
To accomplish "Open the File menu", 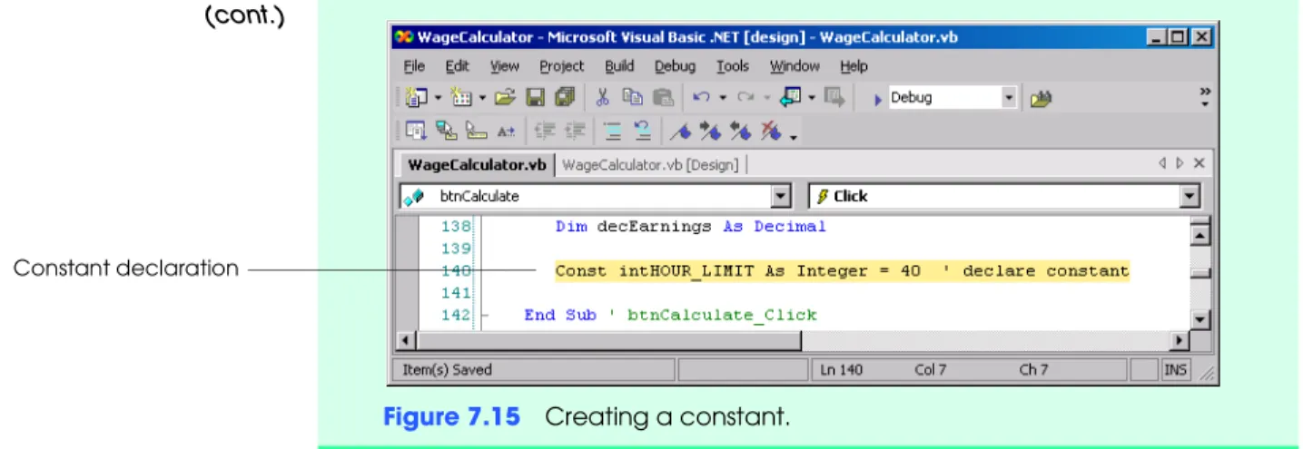I will click(414, 66).
